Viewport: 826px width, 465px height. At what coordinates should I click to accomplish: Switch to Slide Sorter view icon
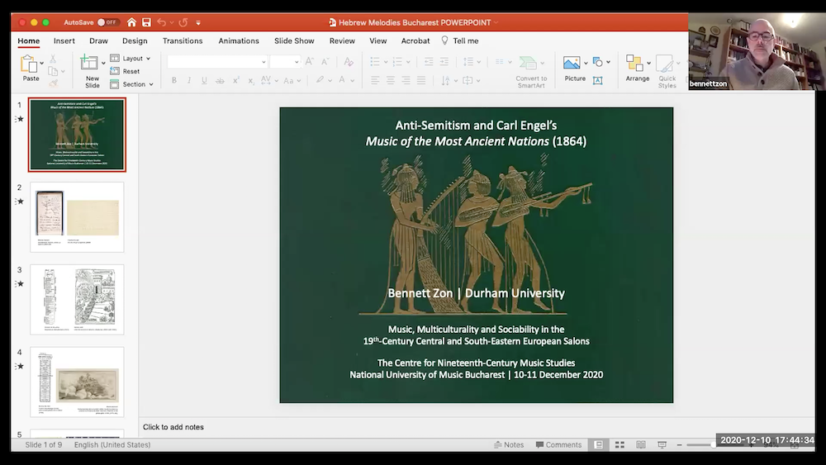619,445
